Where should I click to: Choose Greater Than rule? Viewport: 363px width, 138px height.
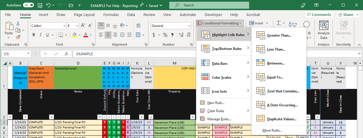click(x=279, y=35)
